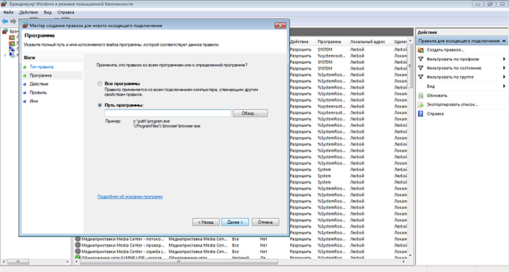The width and height of the screenshot is (509, 272).
Task: Click the firewall icon in wizard title bar
Action: (25, 25)
